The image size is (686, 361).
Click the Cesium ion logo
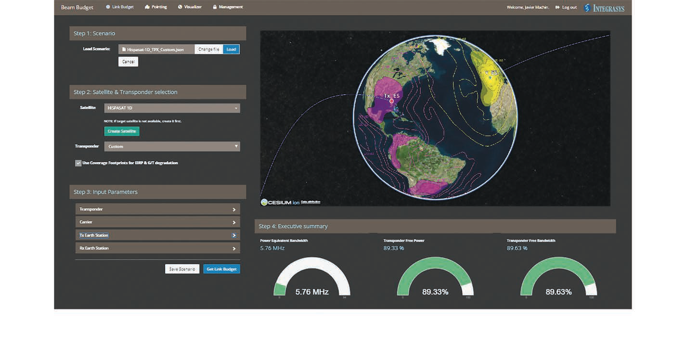(280, 202)
